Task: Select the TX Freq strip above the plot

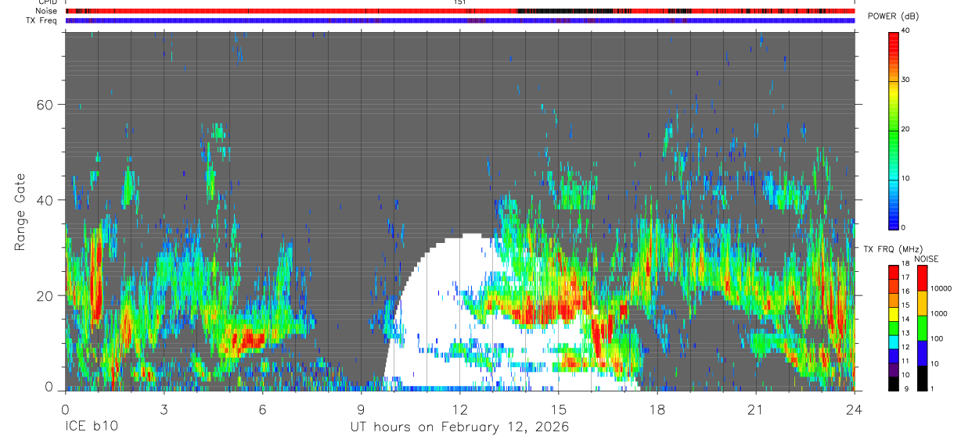Action: point(460,20)
